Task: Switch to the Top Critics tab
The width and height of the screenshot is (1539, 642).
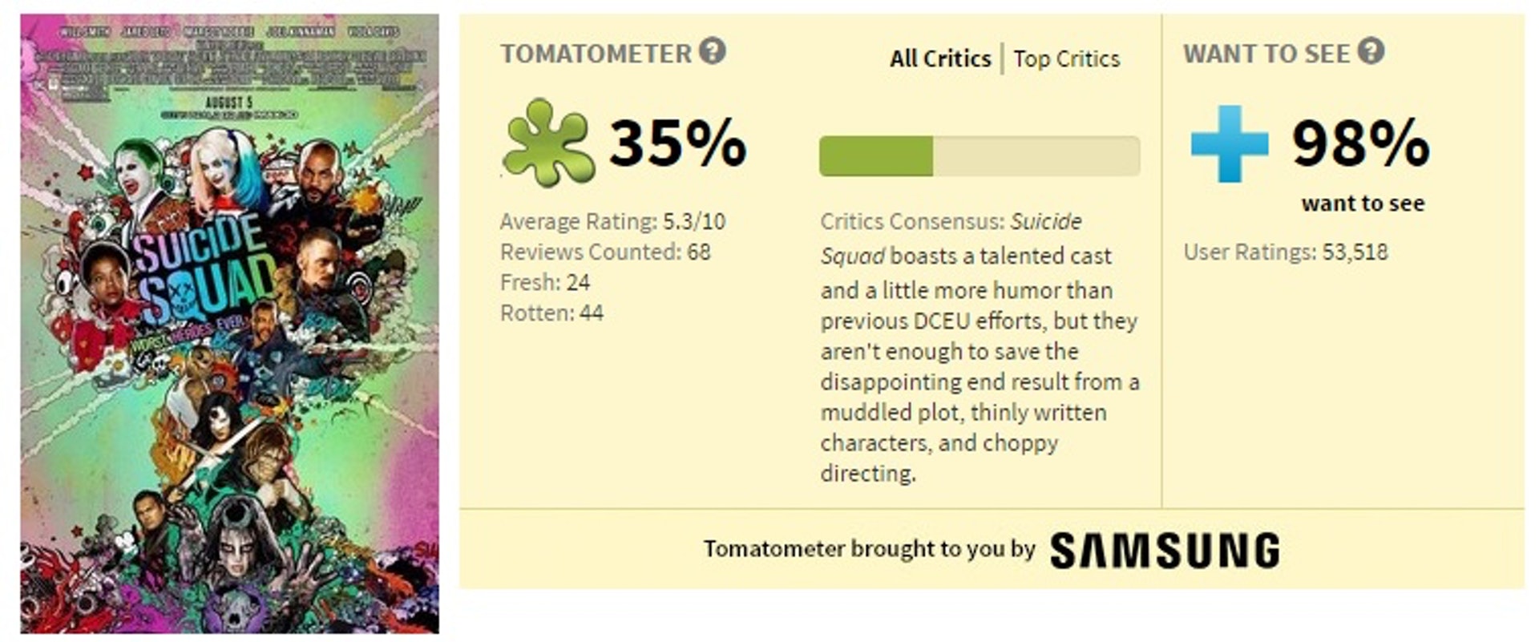Action: point(1066,59)
